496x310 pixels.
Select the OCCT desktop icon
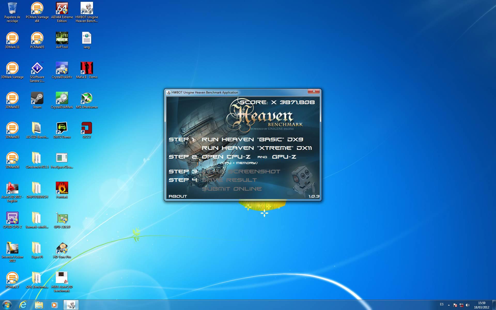point(87,130)
